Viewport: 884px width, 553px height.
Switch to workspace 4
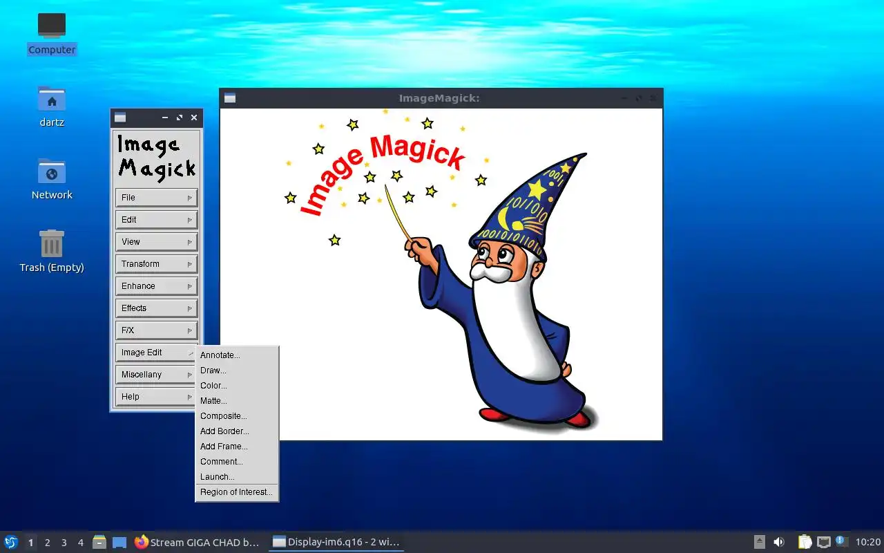(80, 543)
